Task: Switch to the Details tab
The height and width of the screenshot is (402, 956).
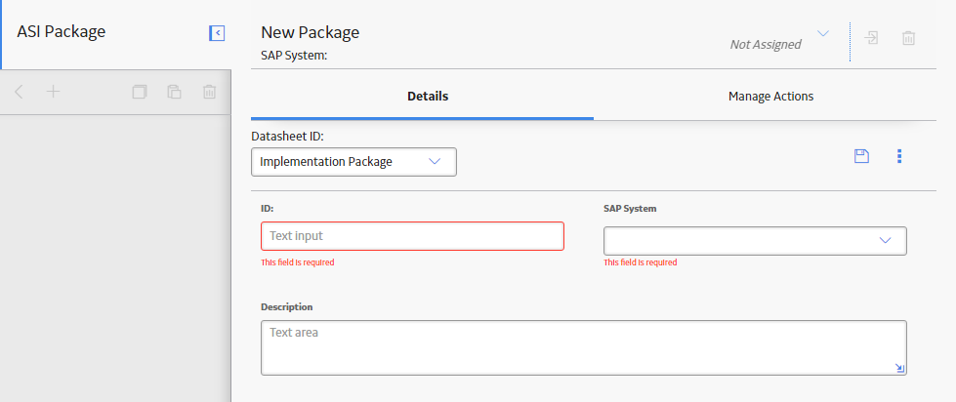Action: point(428,97)
